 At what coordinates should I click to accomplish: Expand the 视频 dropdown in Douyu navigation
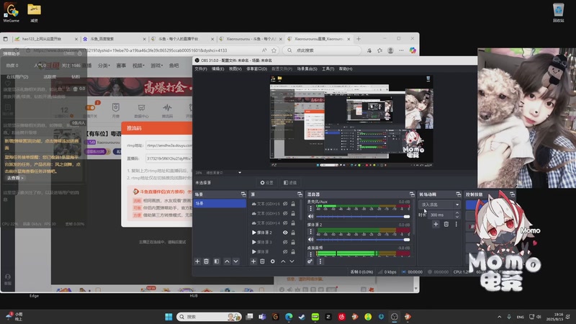coord(138,66)
